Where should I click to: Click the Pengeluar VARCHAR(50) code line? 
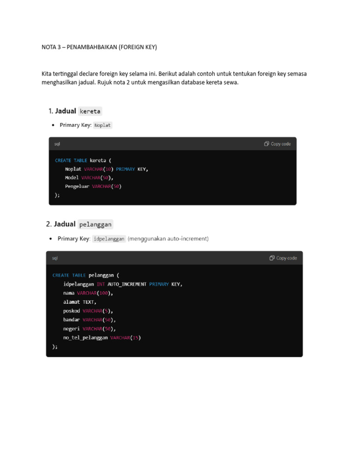(94, 186)
